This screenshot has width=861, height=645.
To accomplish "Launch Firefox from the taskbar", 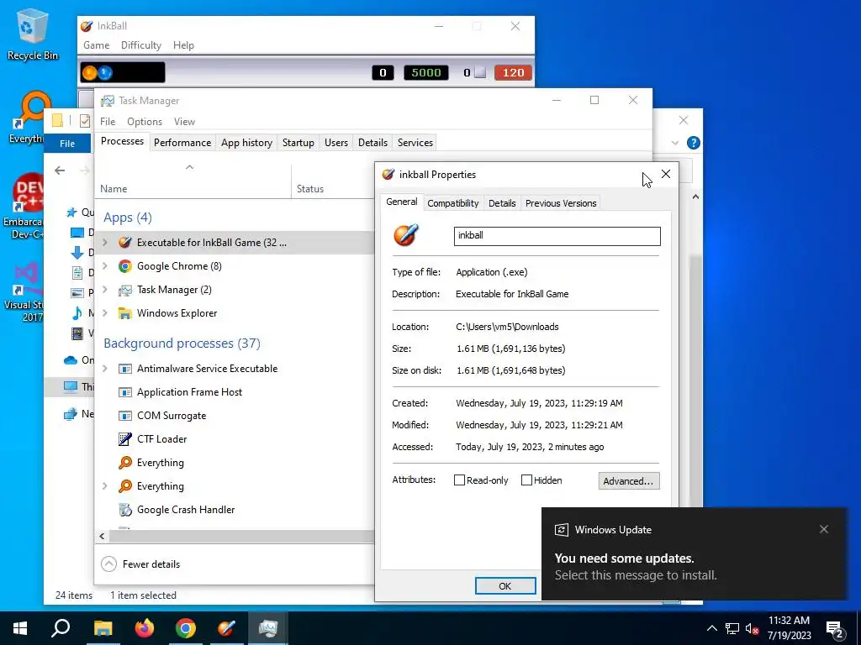I will pyautogui.click(x=145, y=628).
